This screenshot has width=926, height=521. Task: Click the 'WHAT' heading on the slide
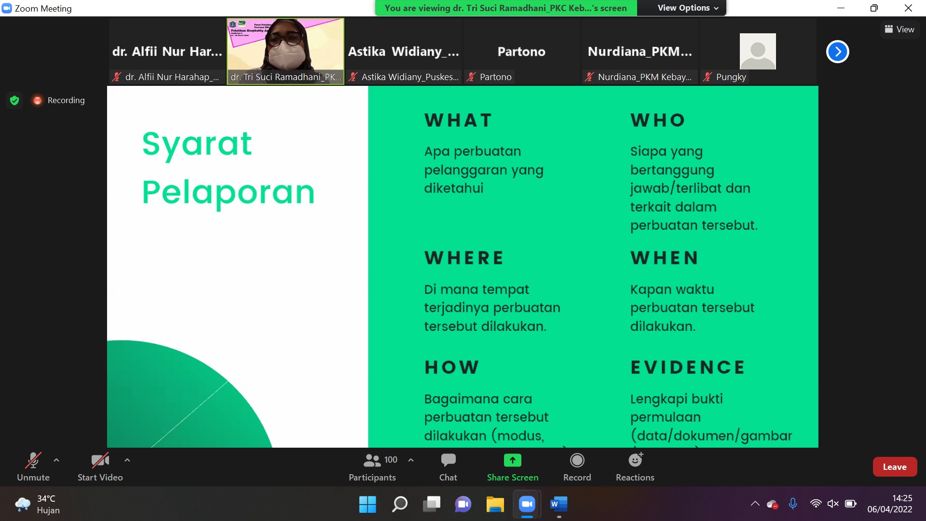[458, 120]
